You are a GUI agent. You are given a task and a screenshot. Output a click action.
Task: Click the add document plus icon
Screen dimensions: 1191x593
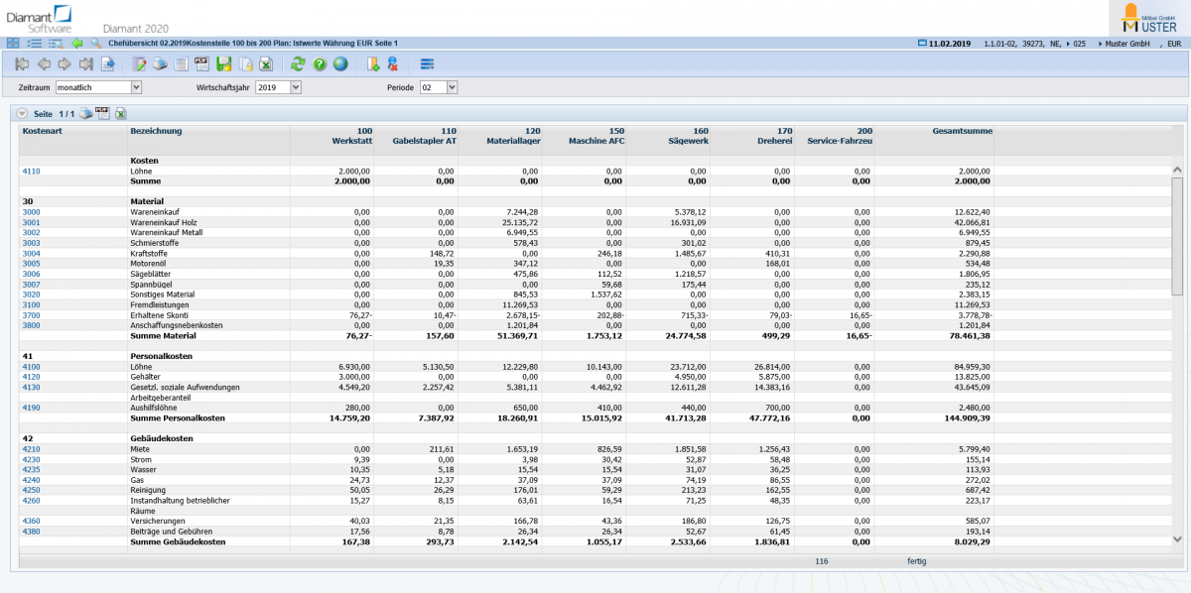point(373,64)
